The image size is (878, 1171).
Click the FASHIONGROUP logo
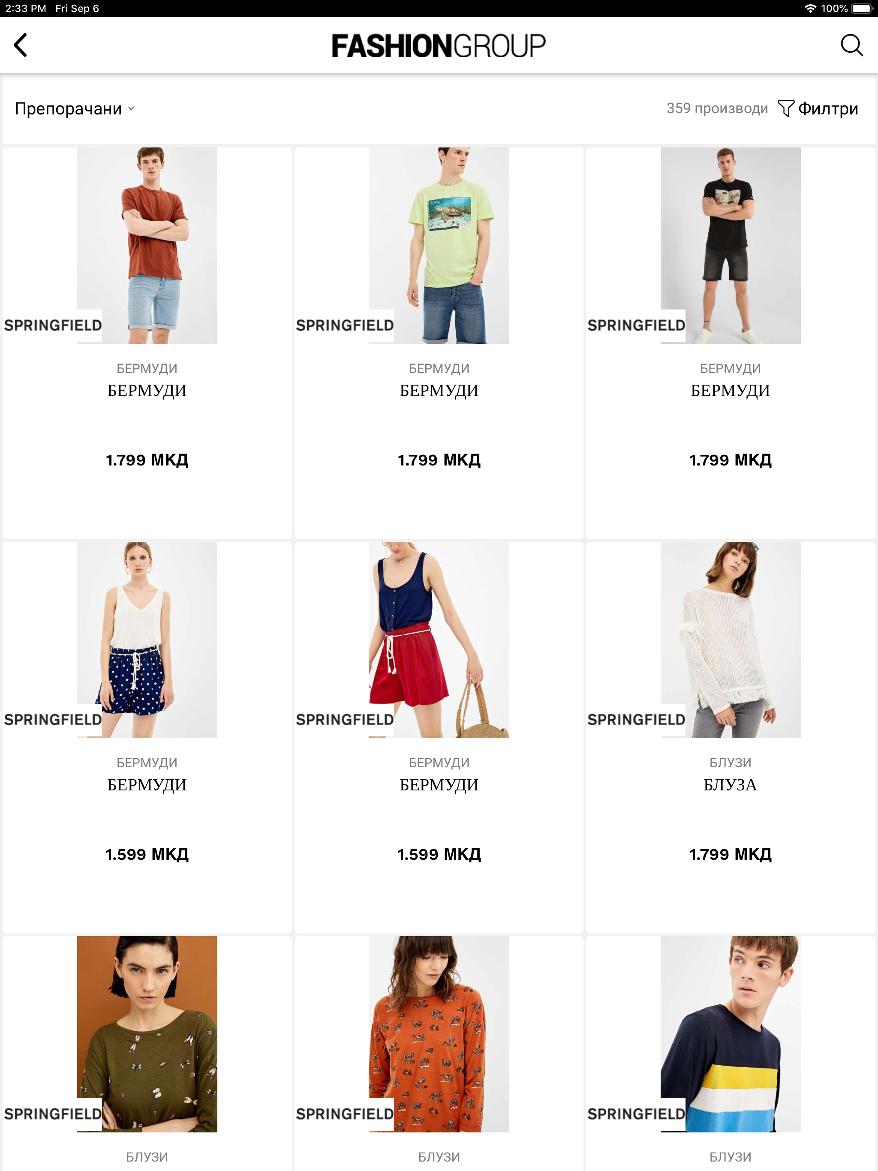tap(439, 45)
